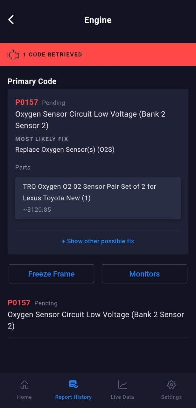Tap the Home house icon
Screen dimensions: 196x408
24,385
